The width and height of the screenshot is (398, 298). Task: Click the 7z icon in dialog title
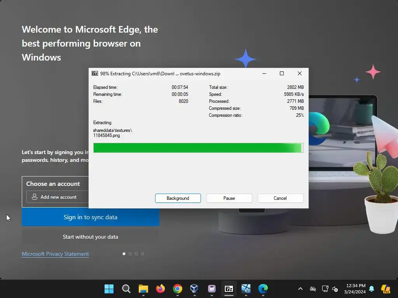click(95, 73)
